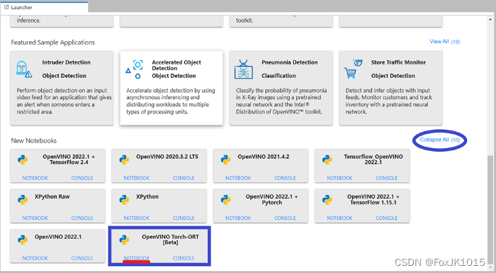Viewport: 496px width, 273px height.
Task: Open NOTEBOOK on the plain OpenVINO 2022.1 card
Action: (35, 258)
